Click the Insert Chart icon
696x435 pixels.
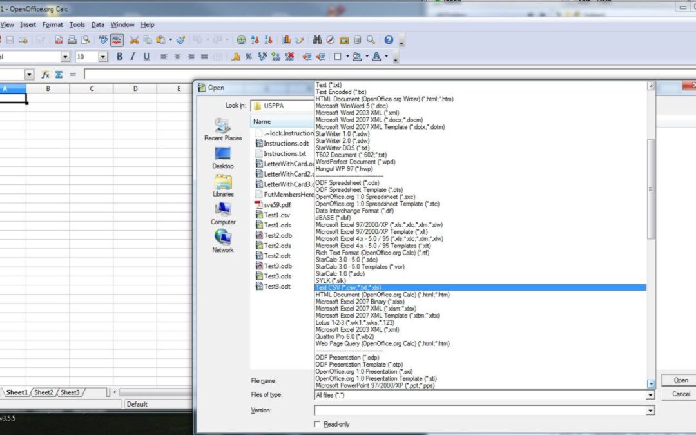click(287, 40)
